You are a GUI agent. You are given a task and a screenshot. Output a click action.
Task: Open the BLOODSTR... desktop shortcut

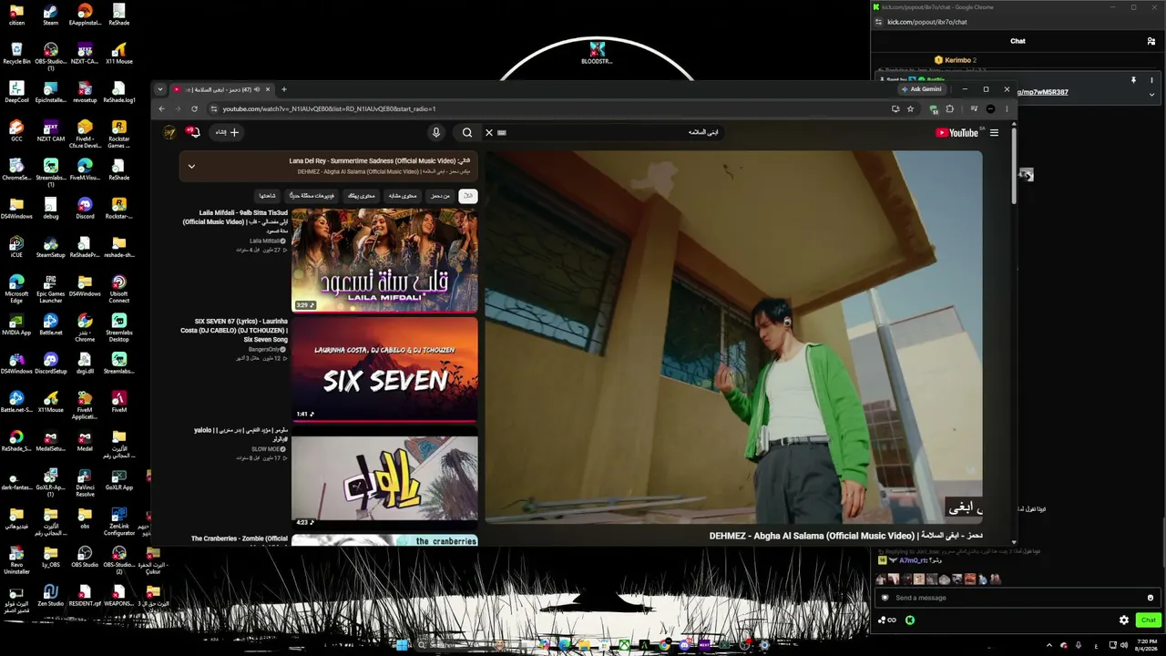point(597,53)
